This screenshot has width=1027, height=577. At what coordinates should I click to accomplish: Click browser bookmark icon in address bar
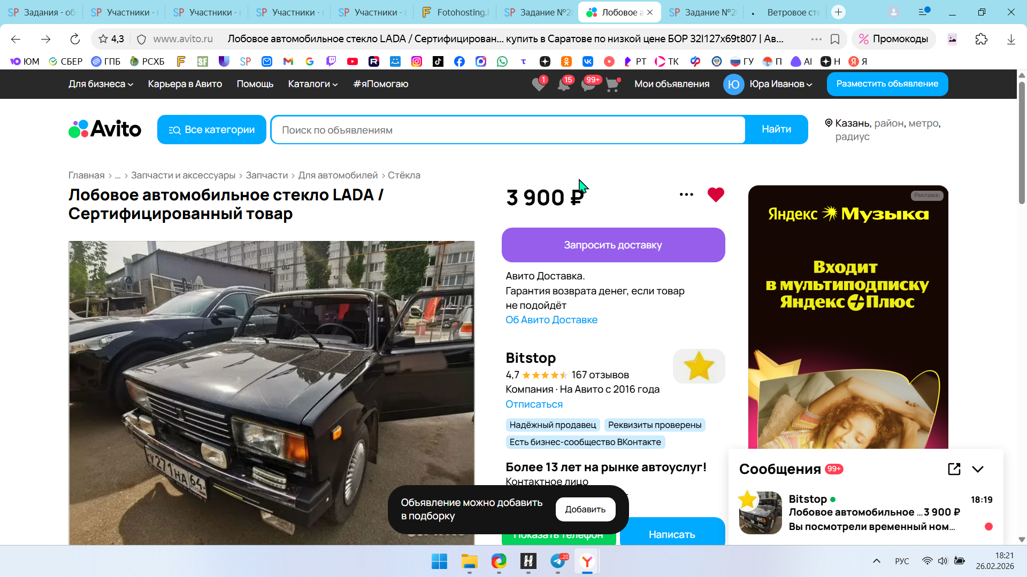click(835, 39)
